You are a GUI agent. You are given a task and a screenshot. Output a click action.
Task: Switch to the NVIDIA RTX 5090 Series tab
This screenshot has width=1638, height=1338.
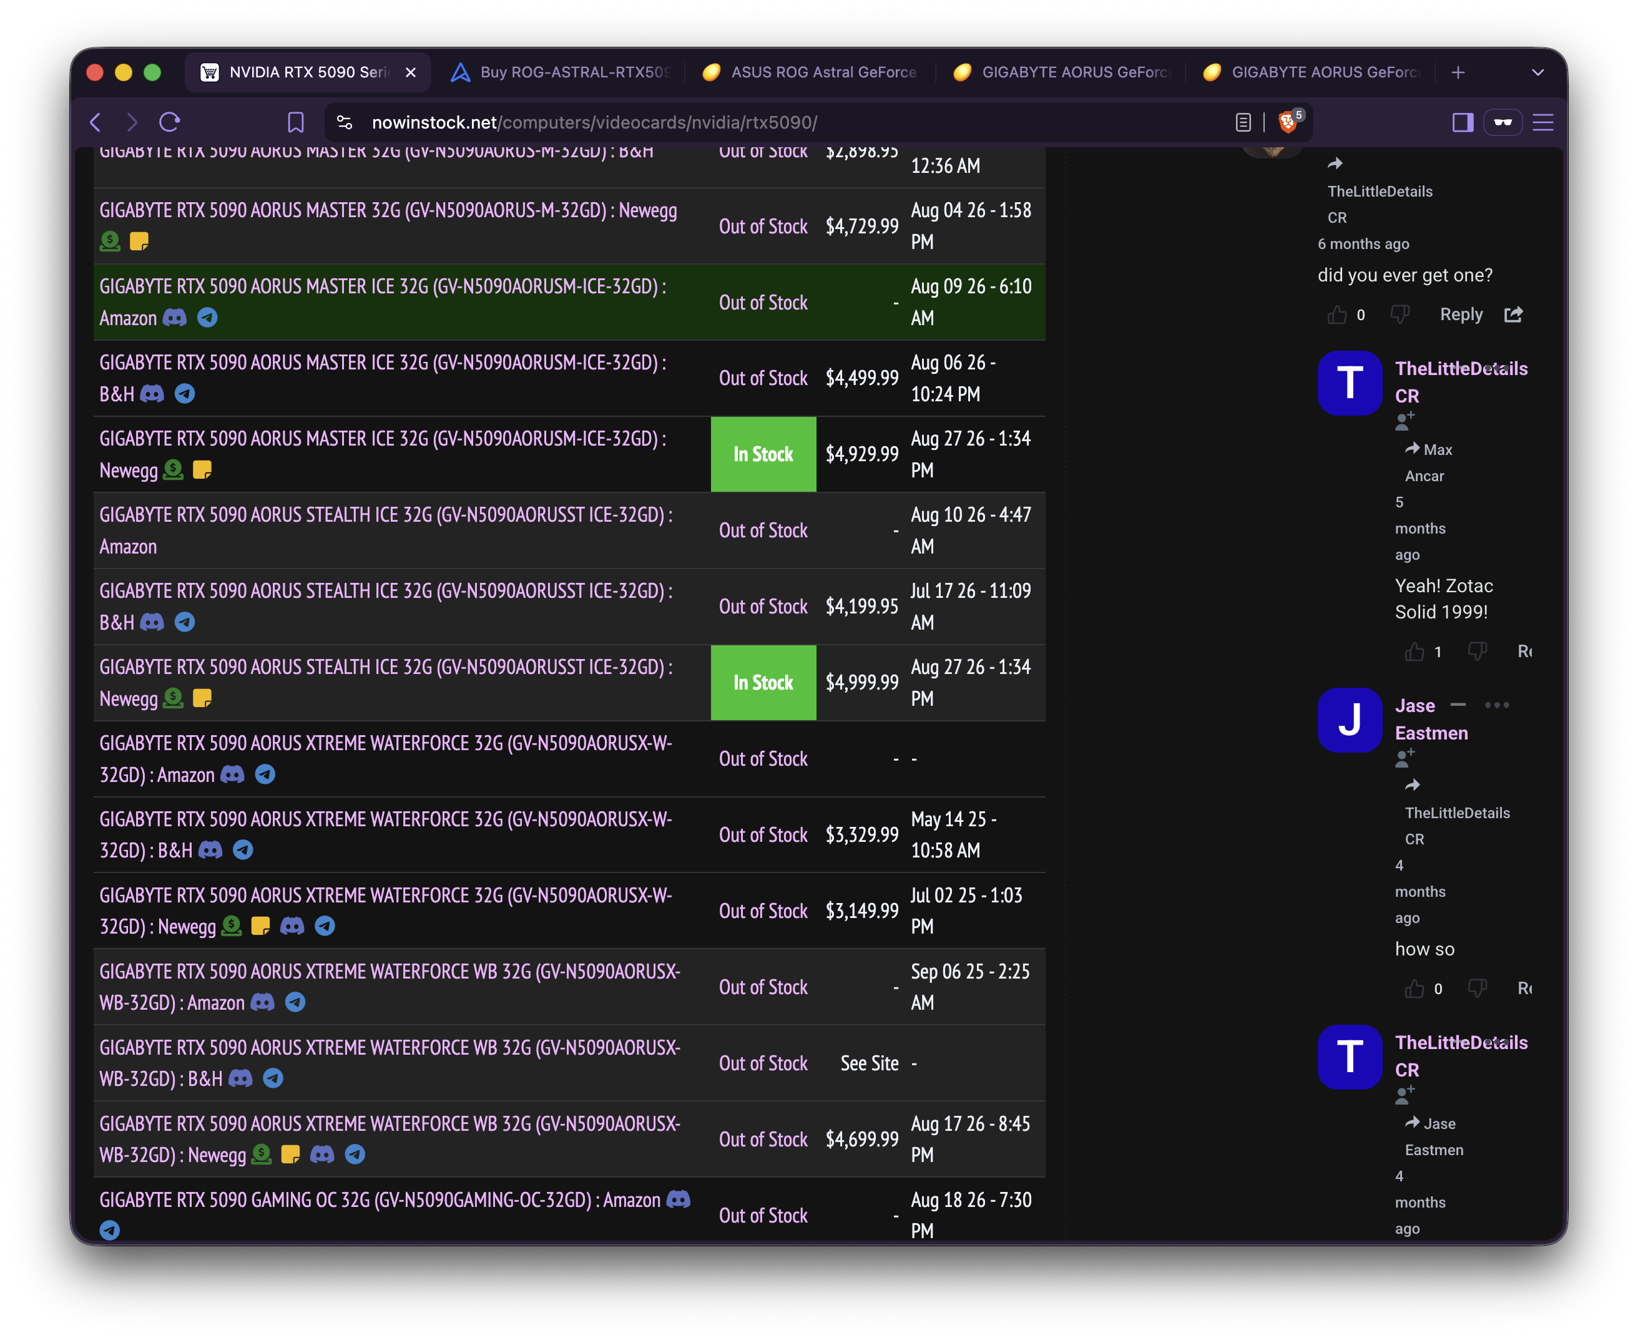[308, 72]
